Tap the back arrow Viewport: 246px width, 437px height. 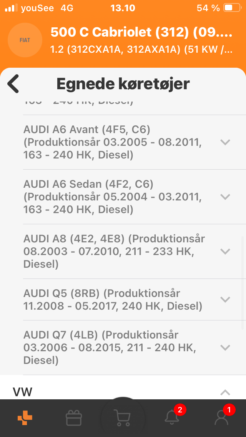tap(13, 83)
